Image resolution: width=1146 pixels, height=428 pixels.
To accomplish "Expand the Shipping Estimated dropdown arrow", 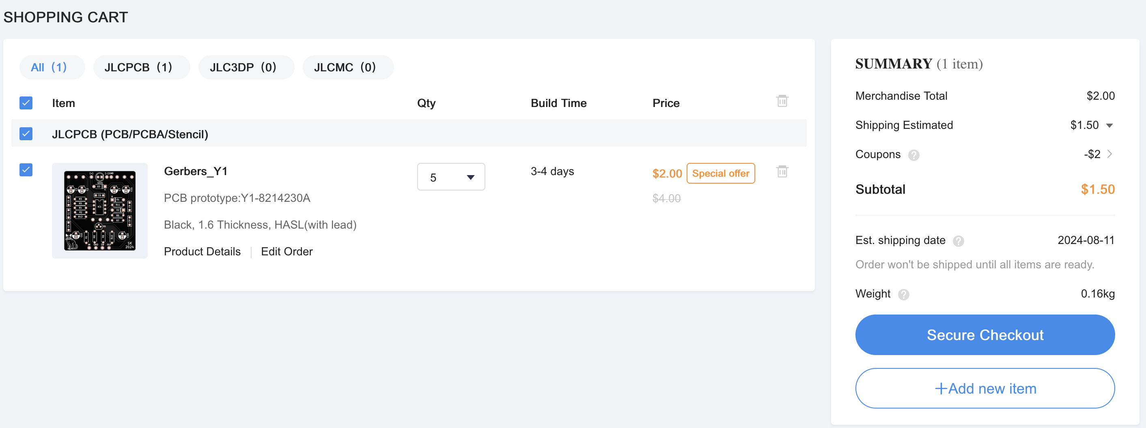I will click(1109, 125).
